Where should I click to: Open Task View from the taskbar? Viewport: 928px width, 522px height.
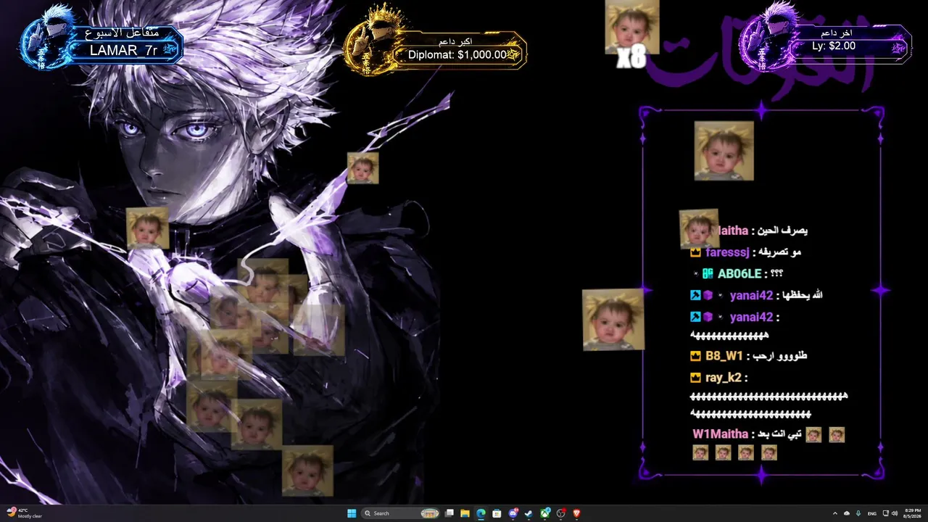point(449,513)
